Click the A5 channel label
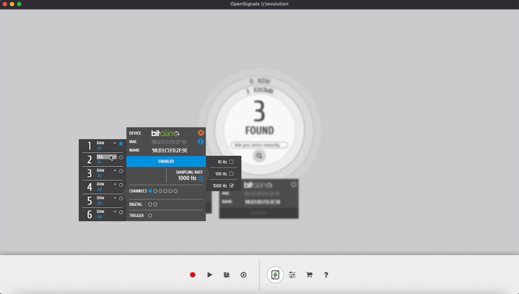The image size is (519, 294). click(99, 203)
